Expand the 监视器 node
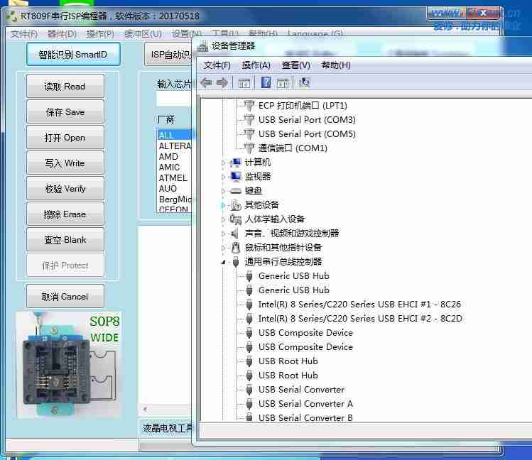The image size is (532, 460). point(223,177)
